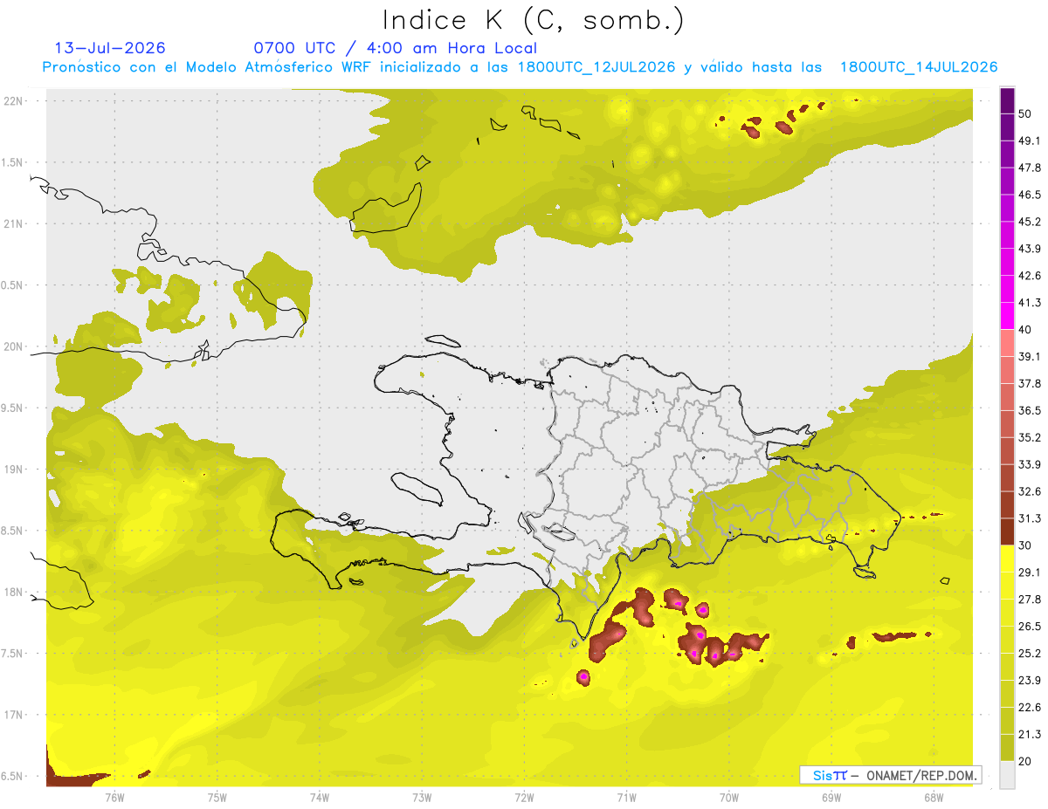Image resolution: width=1048 pixels, height=809 pixels.
Task: Click the '72W' longitude label
Action: click(x=524, y=798)
